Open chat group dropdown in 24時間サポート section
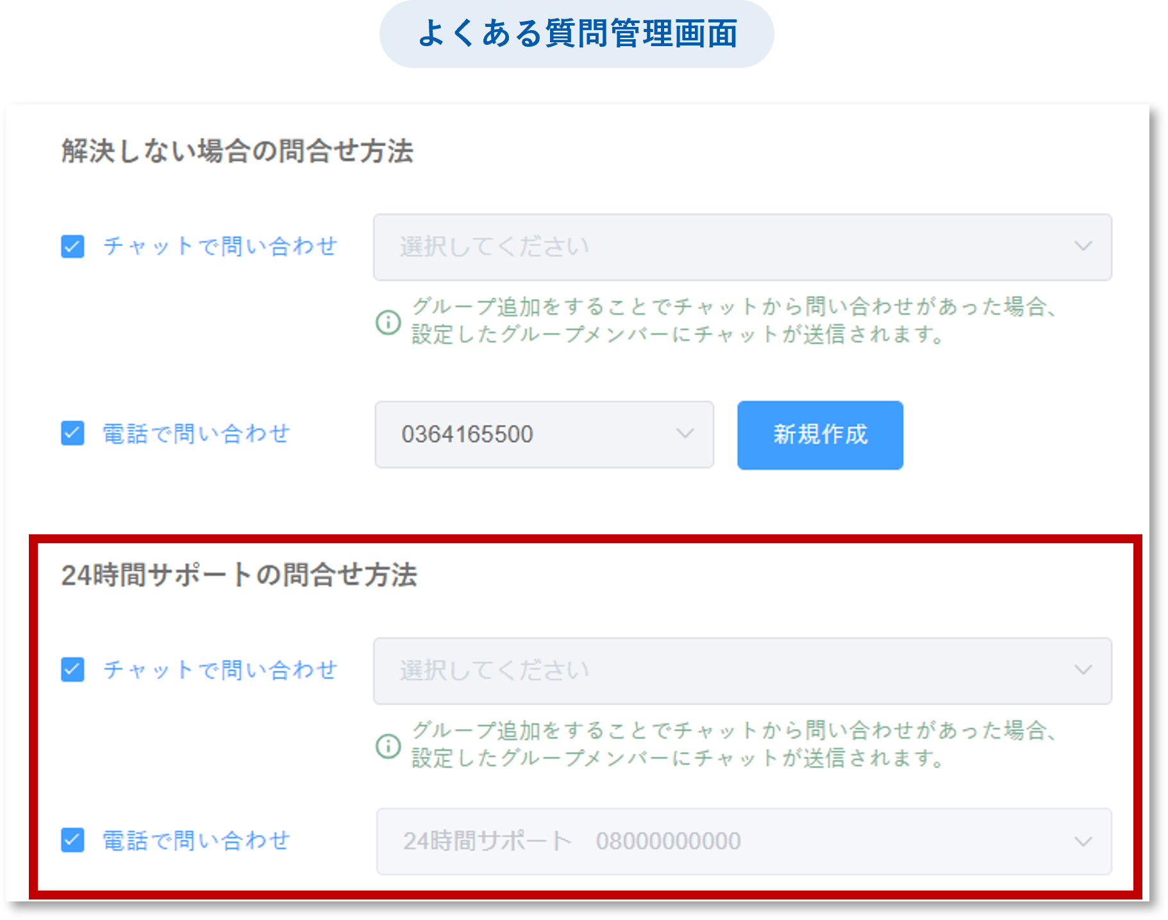This screenshot has width=1168, height=920. pos(742,671)
